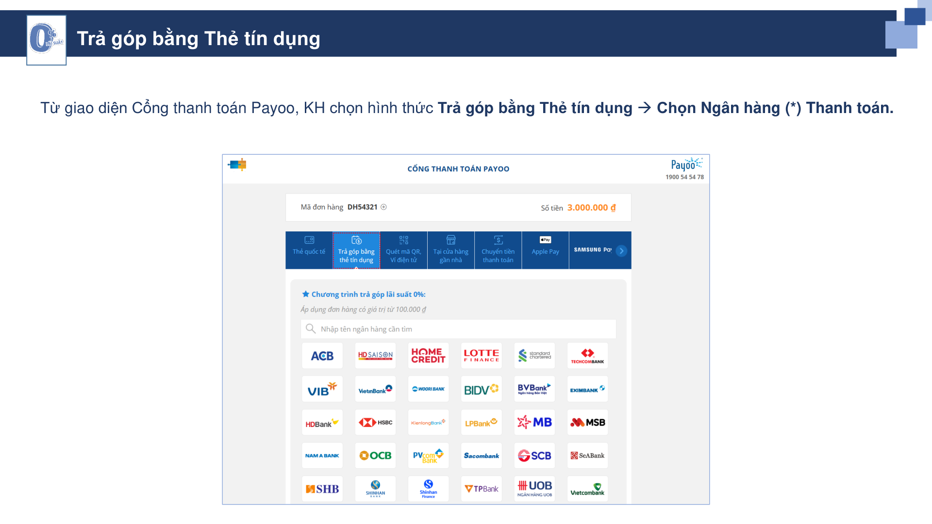
Task: Select SCB bank logo
Action: [x=534, y=456]
